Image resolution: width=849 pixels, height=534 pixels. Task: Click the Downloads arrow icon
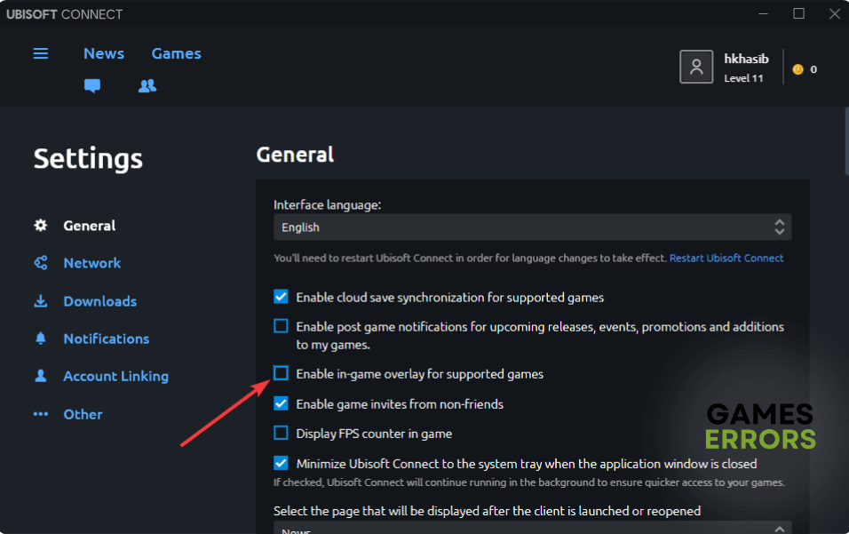pos(41,301)
